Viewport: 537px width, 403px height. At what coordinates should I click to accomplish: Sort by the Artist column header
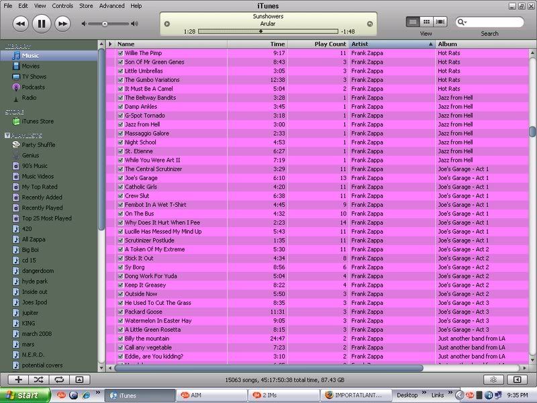pos(392,44)
